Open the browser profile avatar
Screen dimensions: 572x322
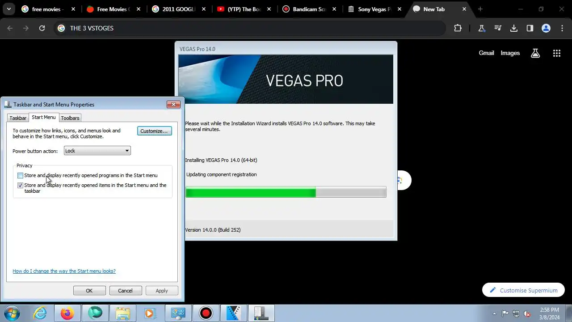(546, 28)
